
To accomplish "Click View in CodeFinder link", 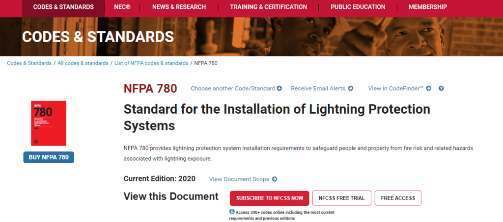I will click(x=396, y=88).
